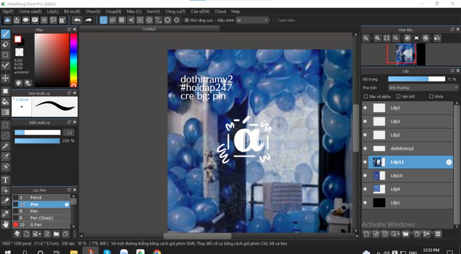
Task: Open the color palette icon in color panel
Action: point(18,83)
